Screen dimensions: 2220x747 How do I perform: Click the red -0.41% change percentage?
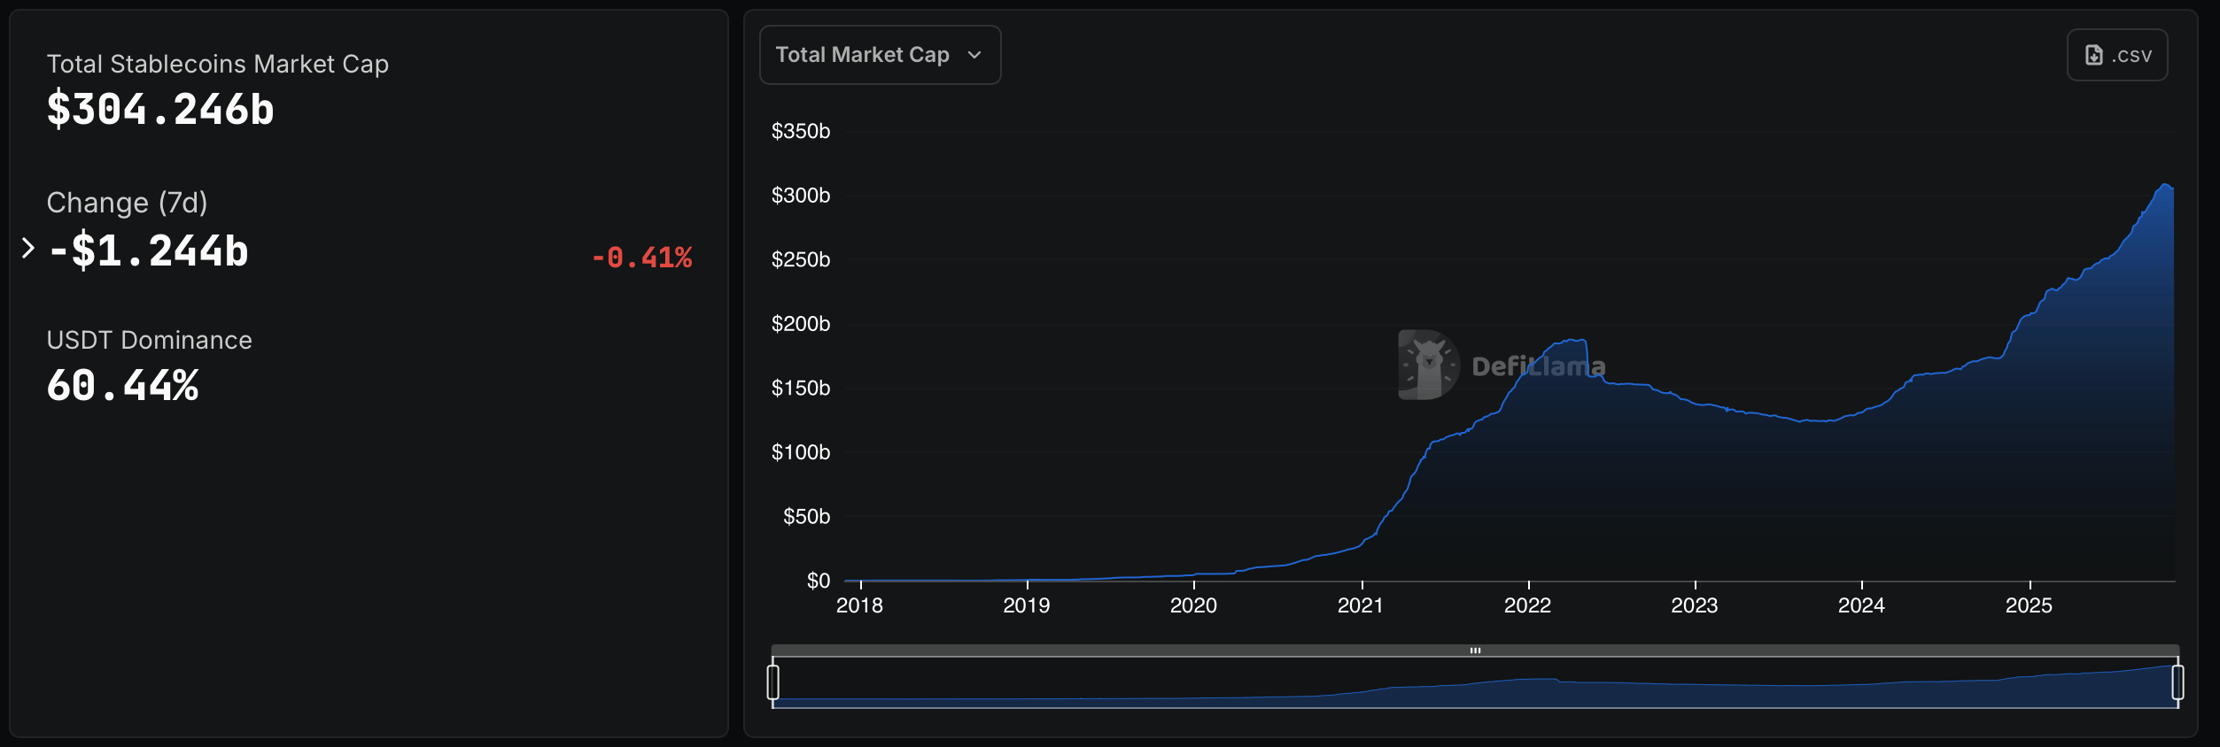coord(641,258)
